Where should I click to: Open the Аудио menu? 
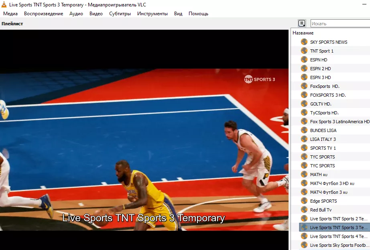76,14
